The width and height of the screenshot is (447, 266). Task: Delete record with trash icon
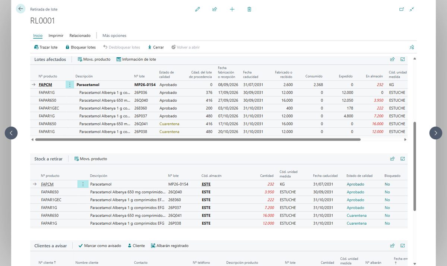click(249, 9)
